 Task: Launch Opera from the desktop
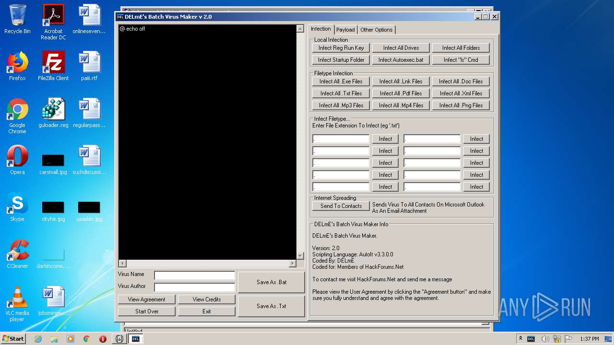click(17, 160)
